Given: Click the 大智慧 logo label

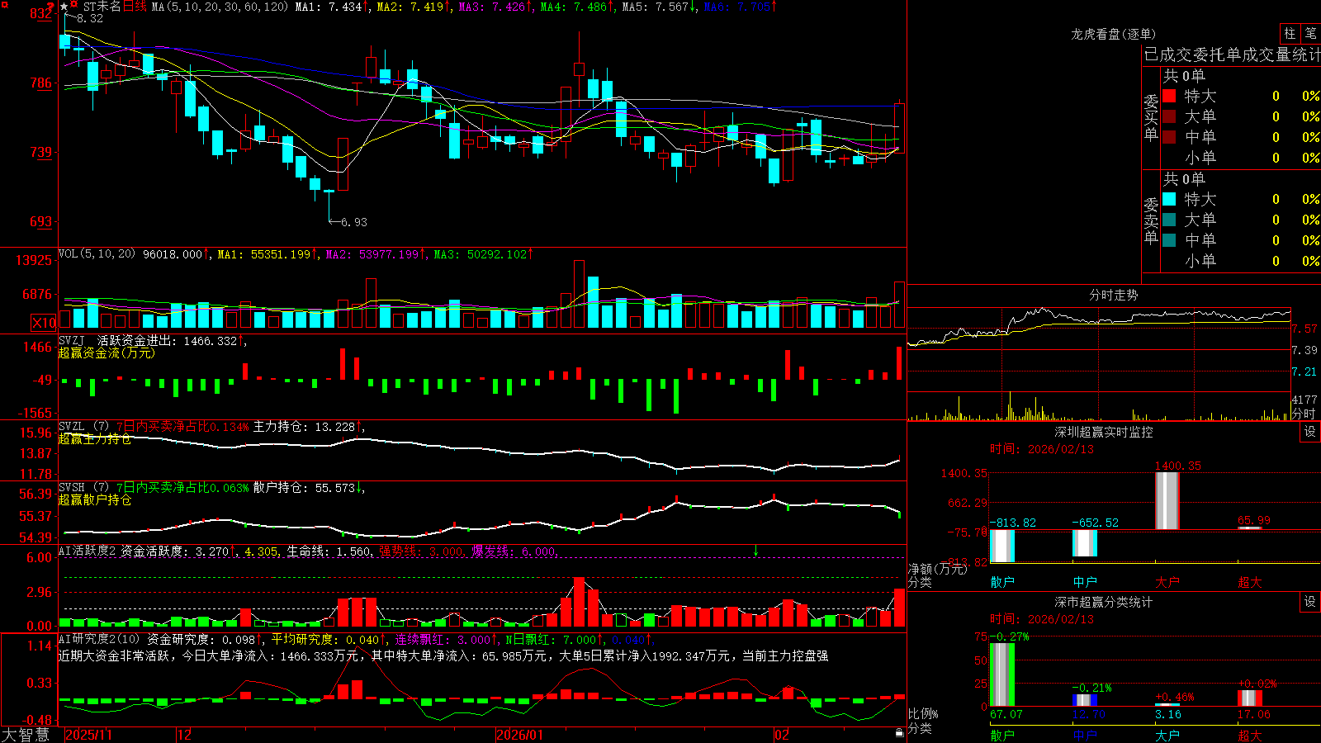Looking at the screenshot, I should 26,735.
